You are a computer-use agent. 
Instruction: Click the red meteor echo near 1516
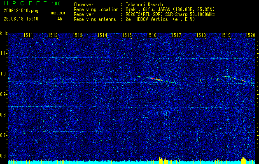155,79
